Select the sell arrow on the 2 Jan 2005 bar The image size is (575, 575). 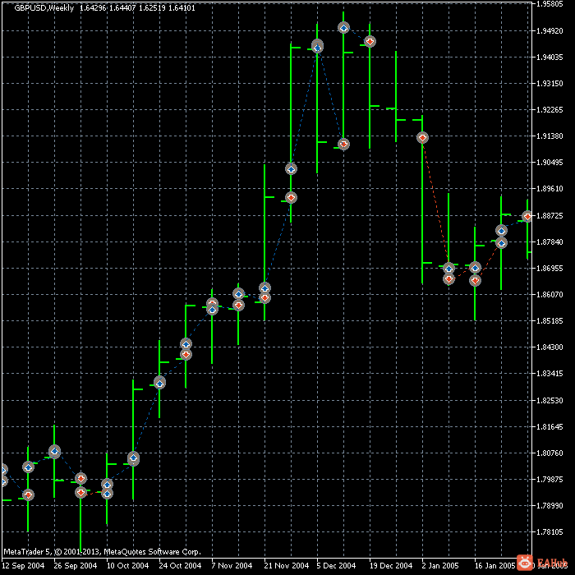point(422,137)
